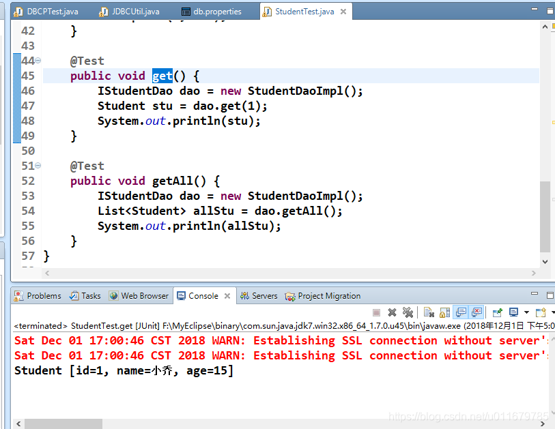Click the @Test annotation on line 51
Viewport: 555px width, 429px height.
[x=87, y=166]
